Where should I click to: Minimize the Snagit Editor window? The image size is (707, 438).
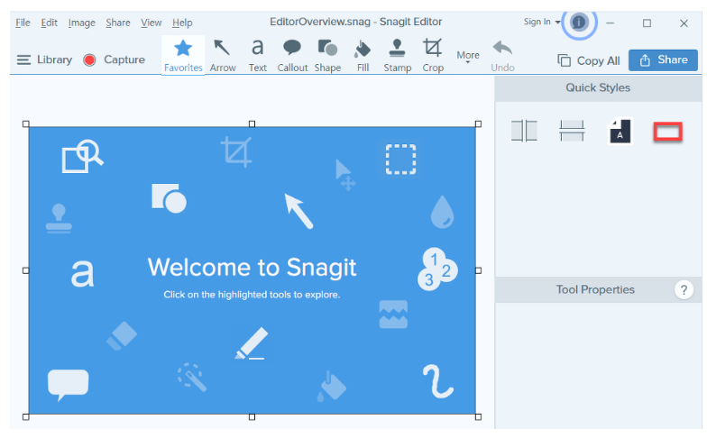point(610,23)
